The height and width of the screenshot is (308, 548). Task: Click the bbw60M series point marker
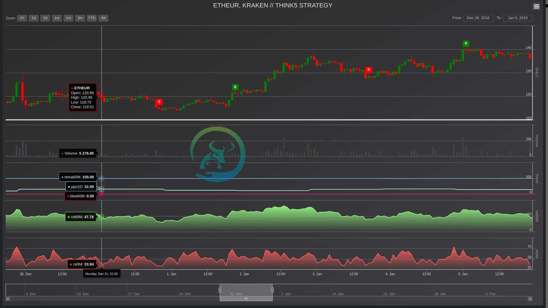pyautogui.click(x=101, y=194)
